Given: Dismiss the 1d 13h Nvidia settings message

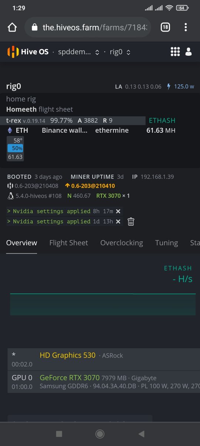Looking at the screenshot, I should coord(118,222).
